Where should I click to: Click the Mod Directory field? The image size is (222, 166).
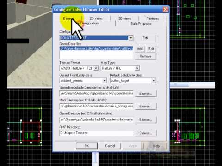[x=96, y=106]
